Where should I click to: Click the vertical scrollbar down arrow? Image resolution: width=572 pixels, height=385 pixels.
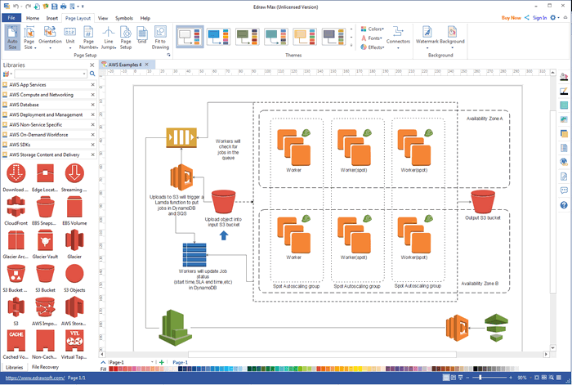552,347
